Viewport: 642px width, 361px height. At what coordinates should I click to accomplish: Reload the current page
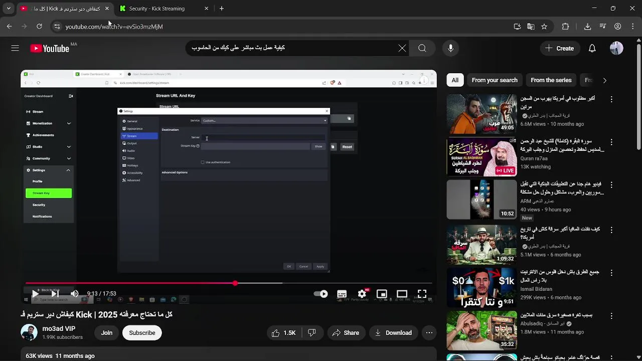pos(39,27)
